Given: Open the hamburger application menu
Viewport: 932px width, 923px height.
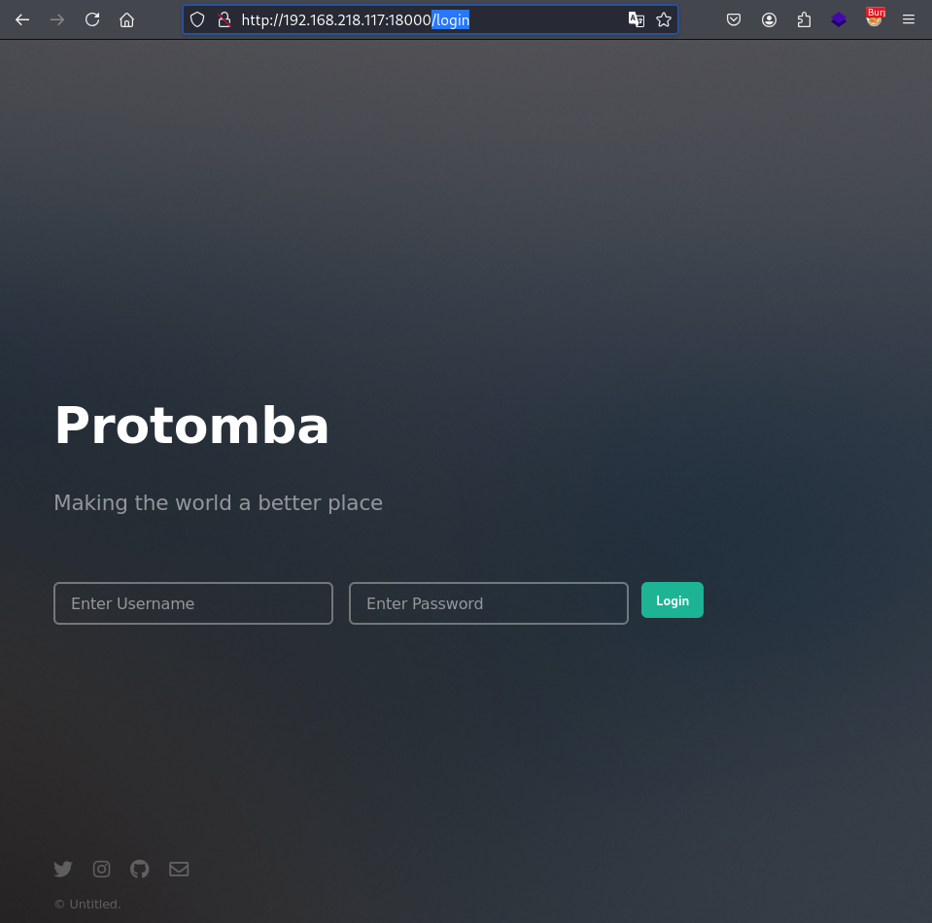Looking at the screenshot, I should pyautogui.click(x=909, y=19).
